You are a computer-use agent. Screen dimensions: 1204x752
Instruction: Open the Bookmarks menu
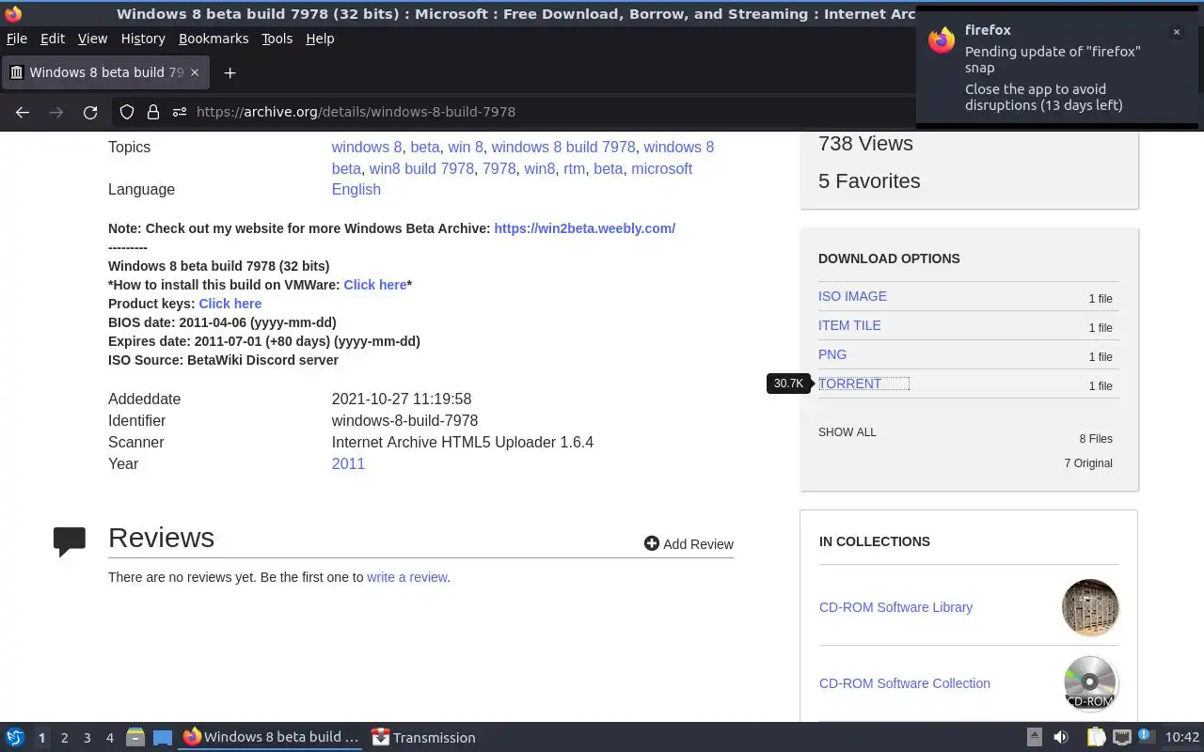[214, 39]
